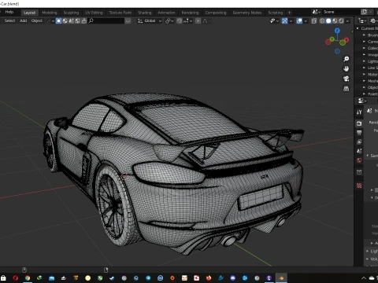
Task: Expand the Lights entry in outliner
Action: [364, 61]
